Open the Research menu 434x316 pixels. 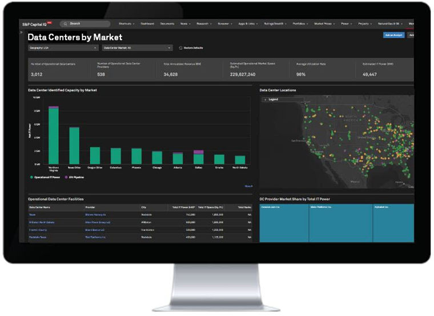point(204,24)
